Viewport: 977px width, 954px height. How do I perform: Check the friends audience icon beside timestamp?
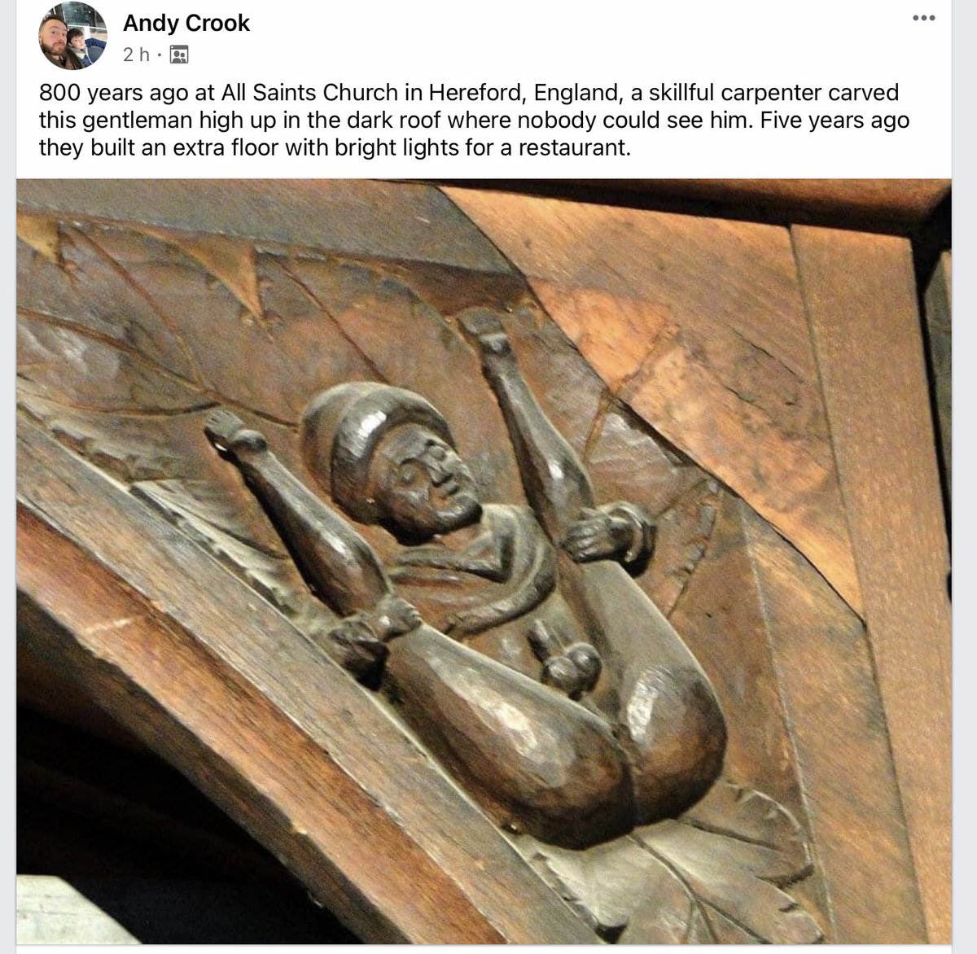[x=179, y=55]
